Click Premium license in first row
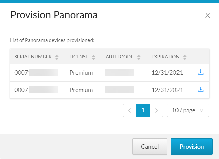 click(81, 72)
